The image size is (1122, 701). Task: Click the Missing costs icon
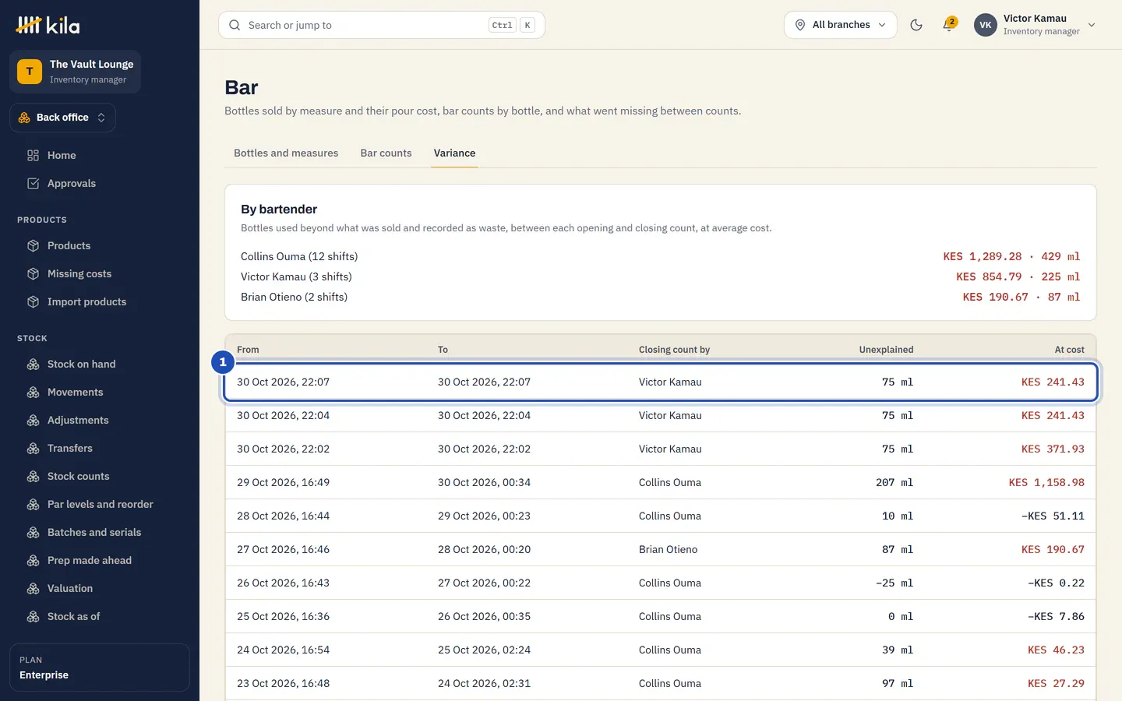click(33, 273)
